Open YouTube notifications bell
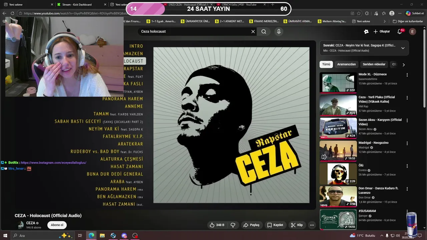The image size is (427, 240). [400, 31]
